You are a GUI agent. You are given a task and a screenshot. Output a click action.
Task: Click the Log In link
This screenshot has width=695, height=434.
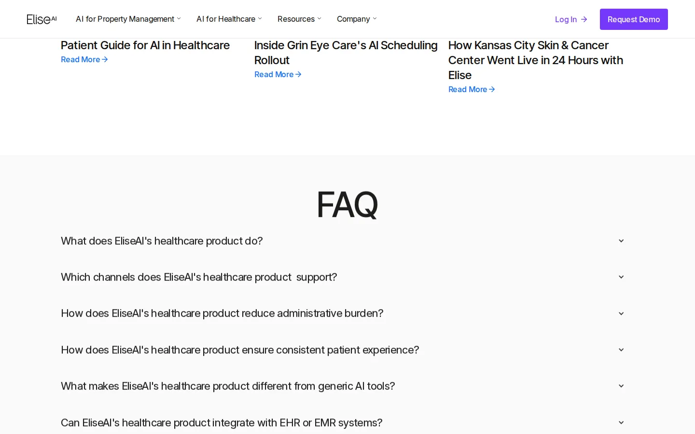coord(571,19)
